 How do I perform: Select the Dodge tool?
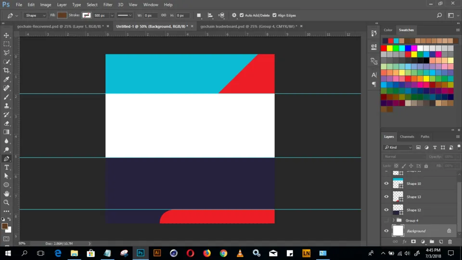click(x=6, y=150)
